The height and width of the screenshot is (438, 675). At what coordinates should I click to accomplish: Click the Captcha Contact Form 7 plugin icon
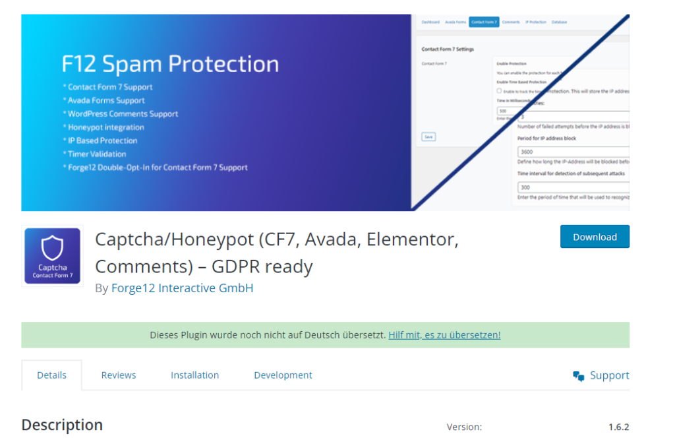[52, 256]
